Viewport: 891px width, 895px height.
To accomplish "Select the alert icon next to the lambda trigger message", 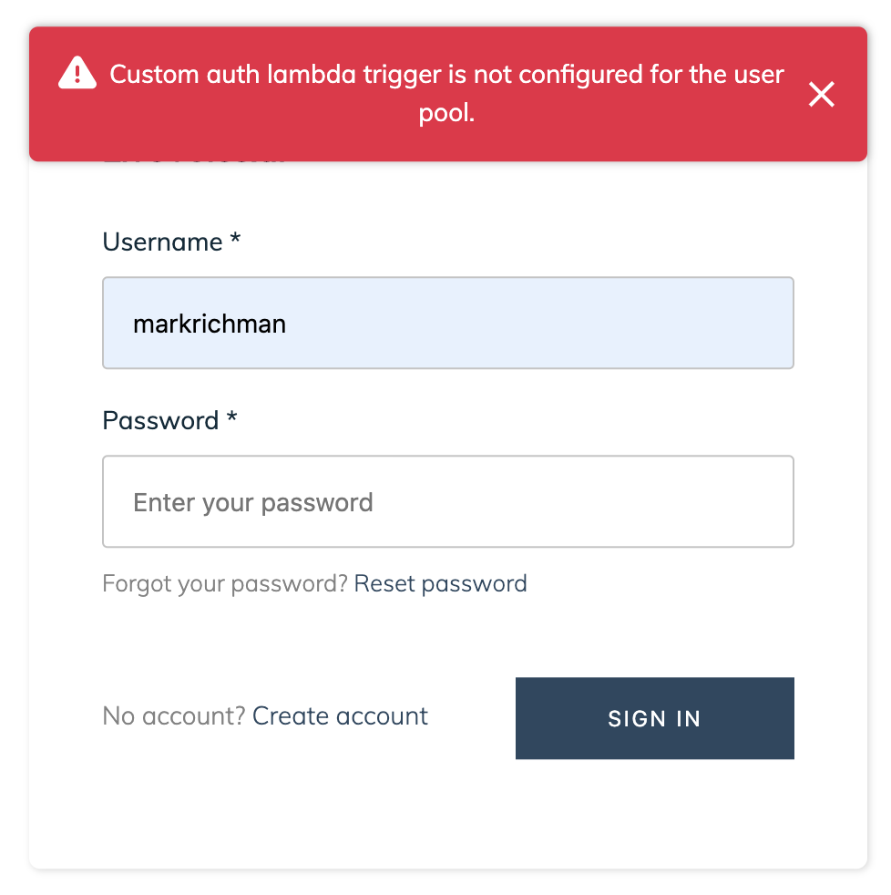I will point(77,71).
